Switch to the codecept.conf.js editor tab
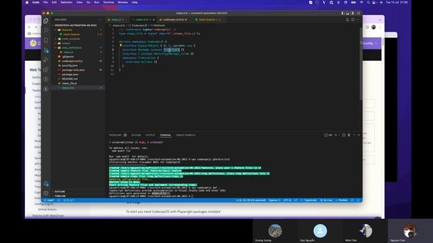The width and height of the screenshot is (433, 243). (175, 20)
